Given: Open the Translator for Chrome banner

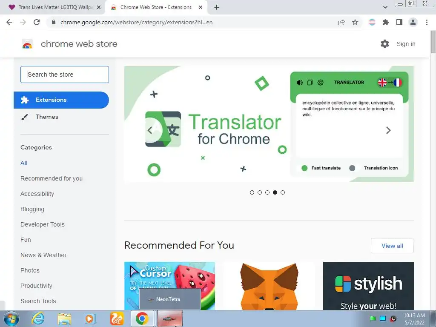Looking at the screenshot, I should point(269,124).
